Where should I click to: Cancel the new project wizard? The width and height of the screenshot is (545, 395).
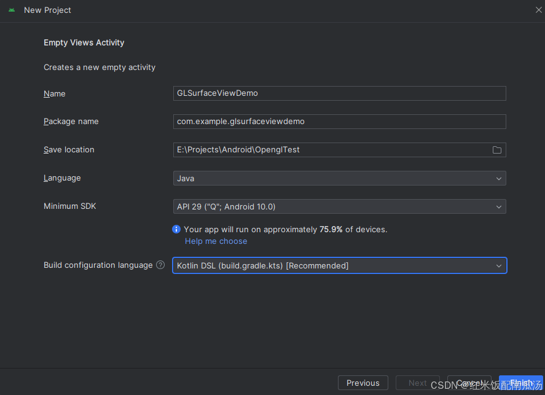tap(469, 383)
